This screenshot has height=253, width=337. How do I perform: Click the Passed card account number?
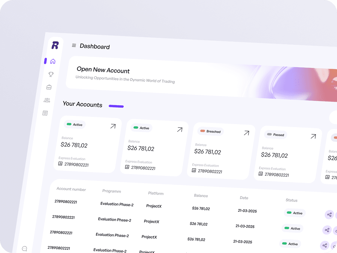[x=277, y=174]
